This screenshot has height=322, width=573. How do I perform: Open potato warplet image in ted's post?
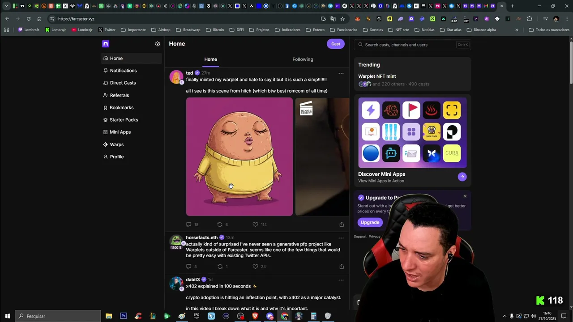click(239, 157)
